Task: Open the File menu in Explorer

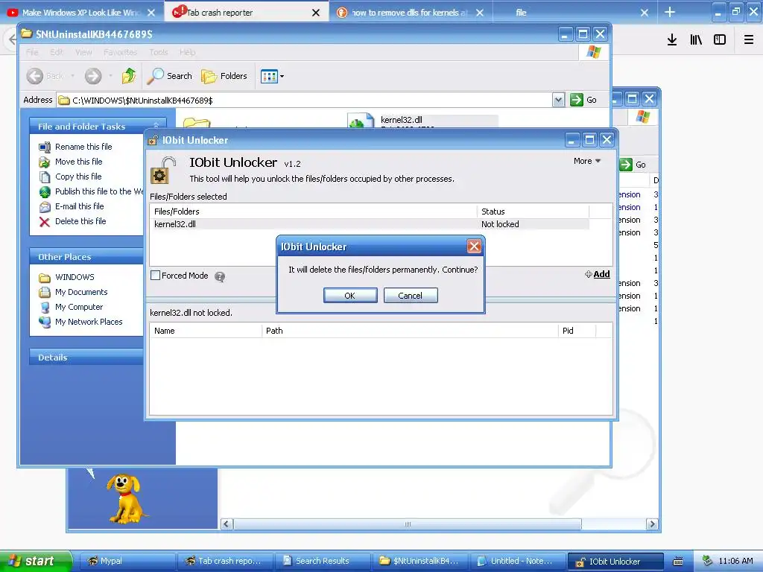Action: (32, 52)
